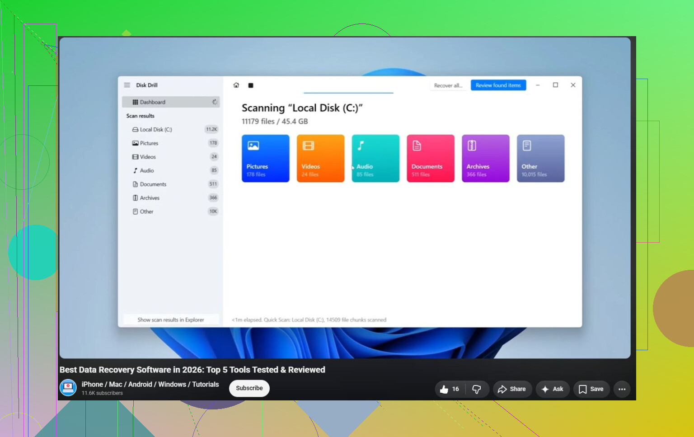The image size is (694, 437).
Task: Click Show scan results in Explorer
Action: 171,320
